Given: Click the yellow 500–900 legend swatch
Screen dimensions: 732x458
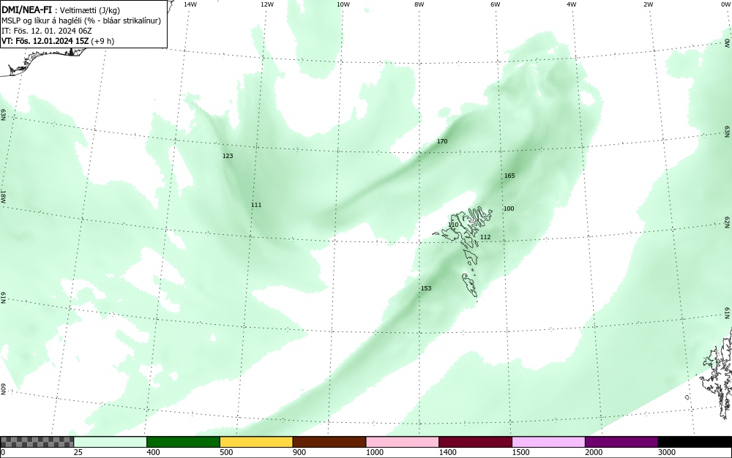Looking at the screenshot, I should coord(256,442).
